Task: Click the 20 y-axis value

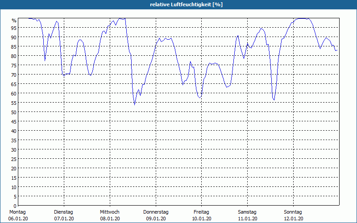Action: 14,169
